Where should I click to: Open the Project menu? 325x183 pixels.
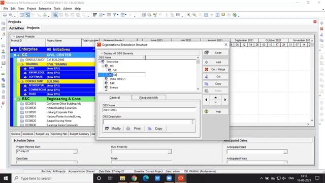pos(31,9)
